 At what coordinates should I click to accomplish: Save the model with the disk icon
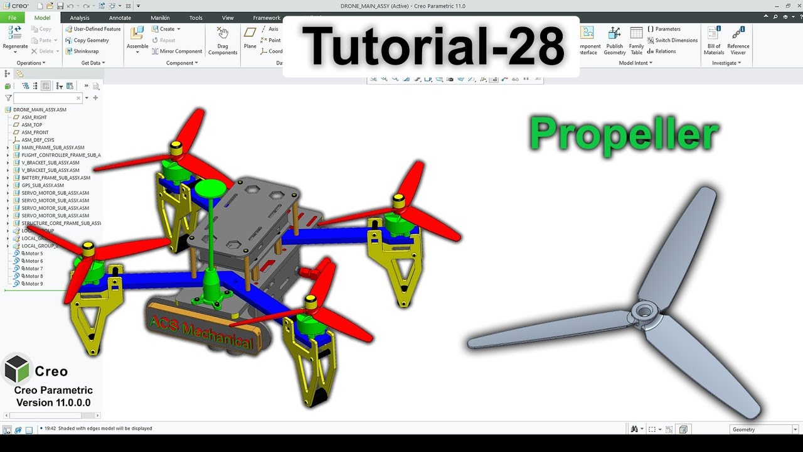(60, 6)
